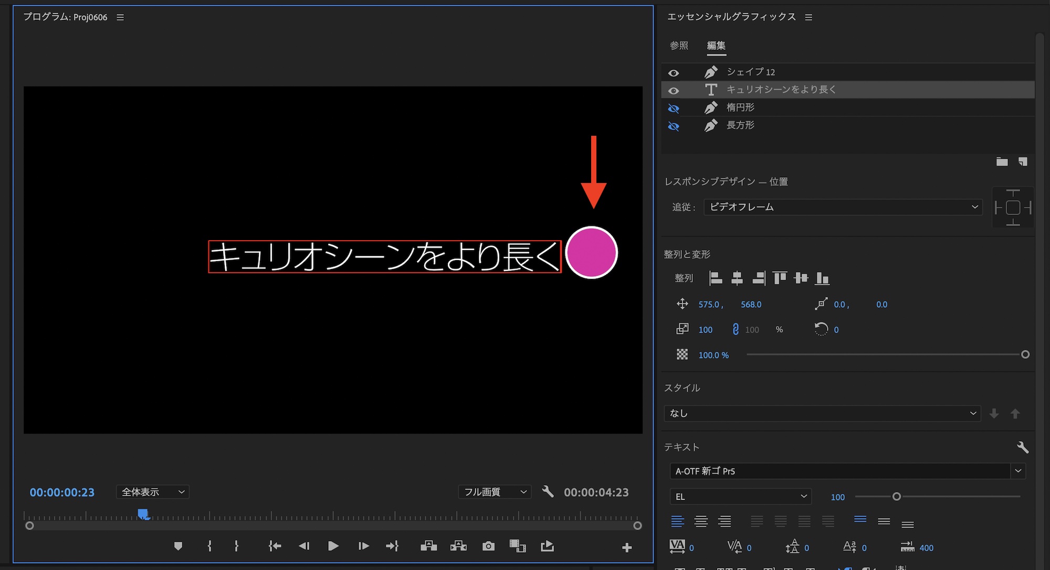Open the 全体表示 zoom level dropdown
Screen dimensions: 1050x570
153,492
